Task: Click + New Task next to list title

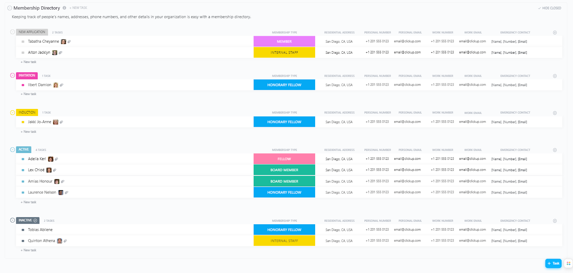Action: [78, 8]
